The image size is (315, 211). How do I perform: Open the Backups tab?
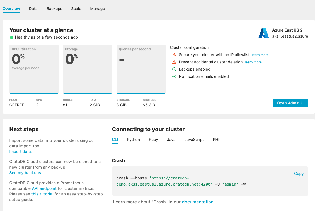54,9
